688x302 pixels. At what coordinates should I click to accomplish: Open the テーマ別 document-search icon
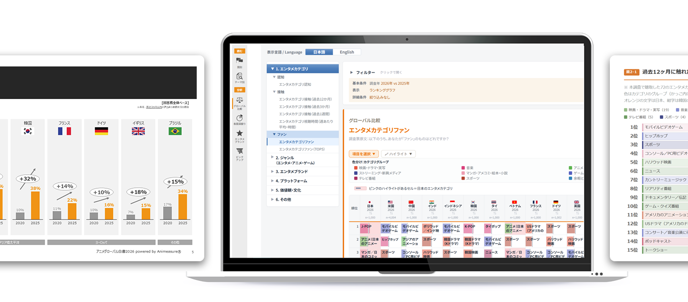click(x=240, y=78)
